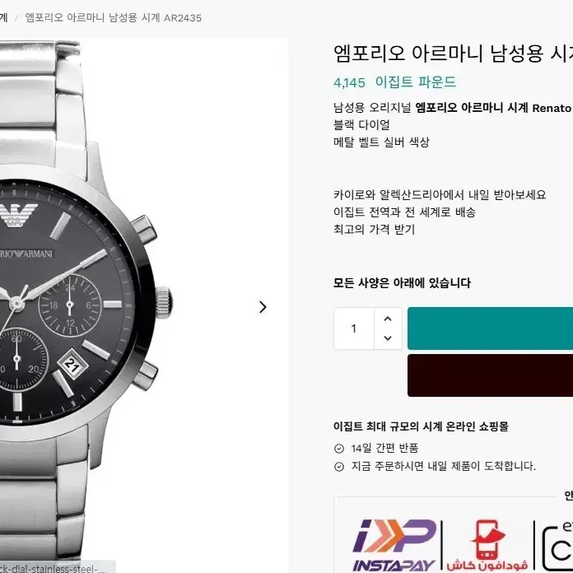Click the price 4,145 이집트 파운드
The image size is (573, 573).
point(394,82)
